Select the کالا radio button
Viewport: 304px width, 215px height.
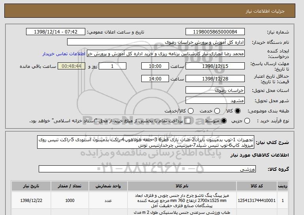click(x=237, y=111)
